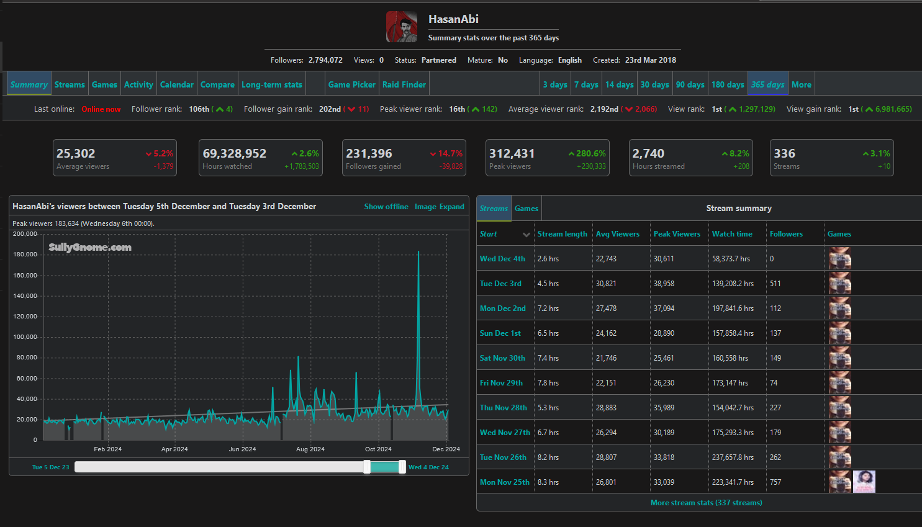Open Mon Nov 25th stream link

(505, 482)
